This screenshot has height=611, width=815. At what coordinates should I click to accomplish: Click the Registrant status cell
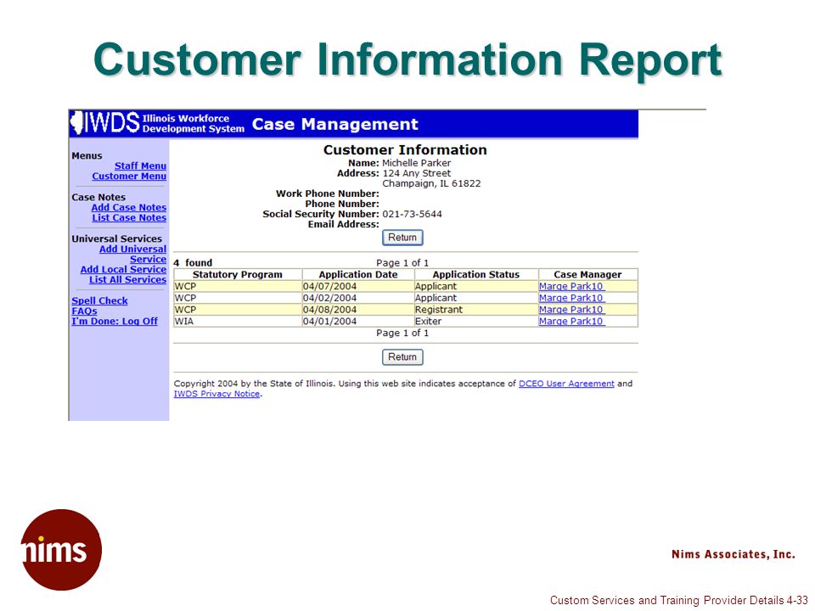tap(475, 310)
